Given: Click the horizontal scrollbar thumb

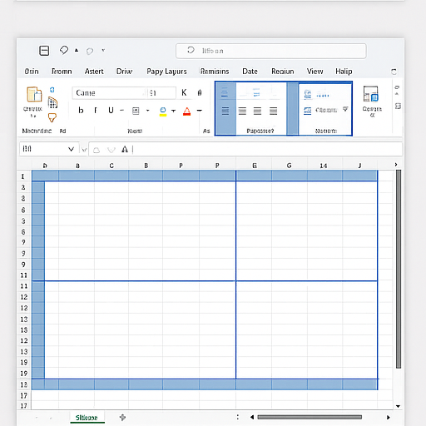Looking at the screenshot, I should pyautogui.click(x=310, y=417).
